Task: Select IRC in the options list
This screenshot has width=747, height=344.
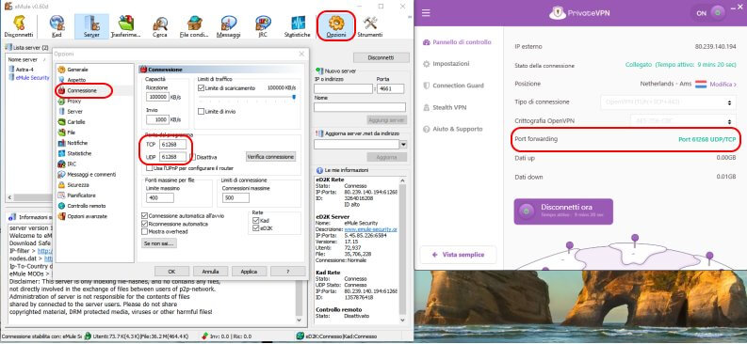Action: 72,164
